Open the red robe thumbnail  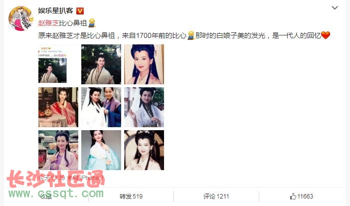[58, 107]
